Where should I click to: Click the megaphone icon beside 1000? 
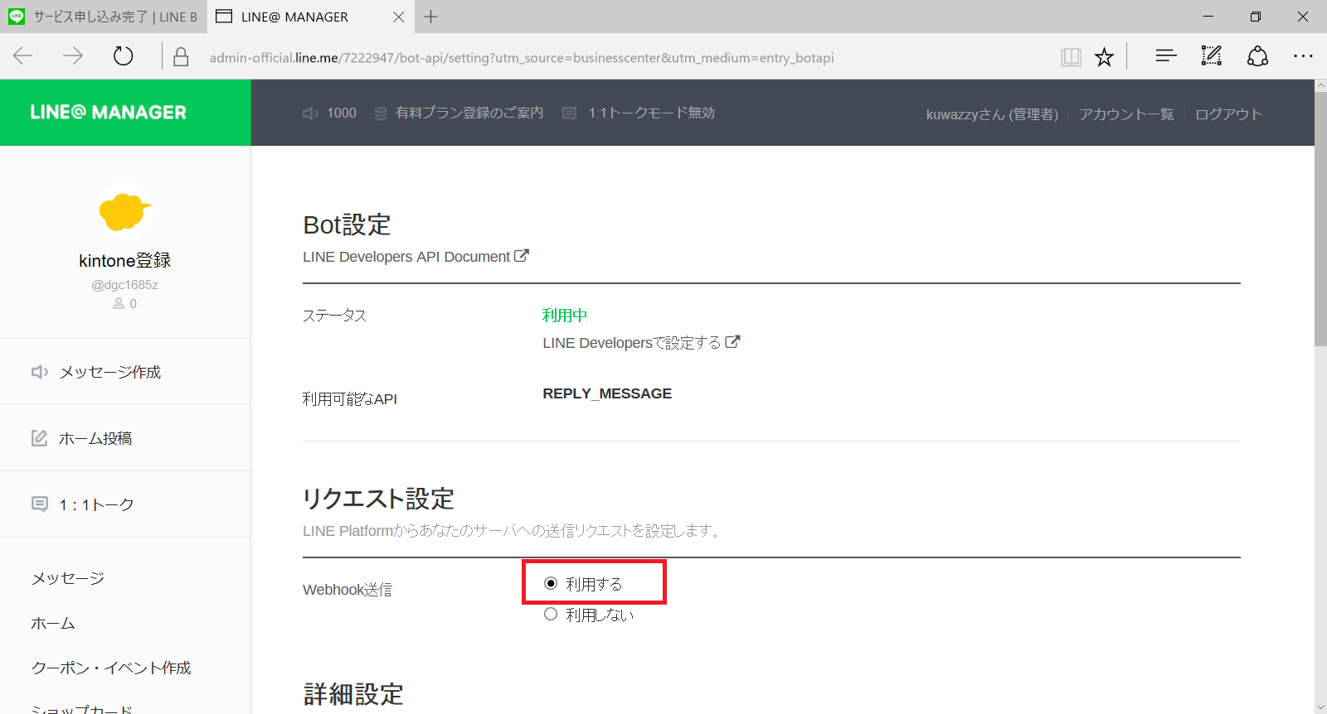[310, 113]
